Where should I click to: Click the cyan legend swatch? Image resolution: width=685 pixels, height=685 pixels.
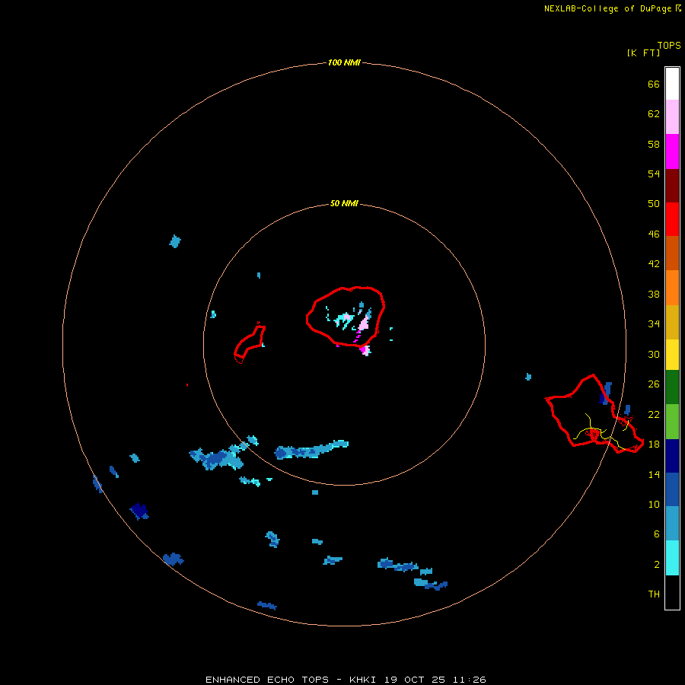(672, 558)
